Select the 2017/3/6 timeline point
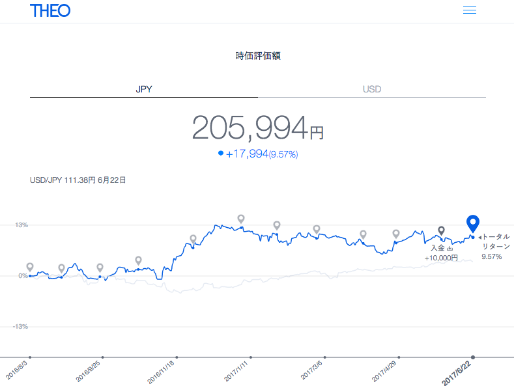 tap(325, 357)
